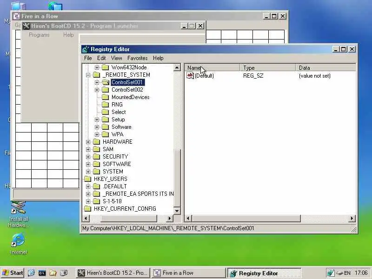This screenshot has height=279, width=372.
Task: Click the WPA folder icon
Action: (x=106, y=134)
